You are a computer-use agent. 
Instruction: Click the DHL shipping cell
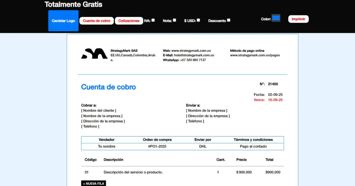point(202,146)
